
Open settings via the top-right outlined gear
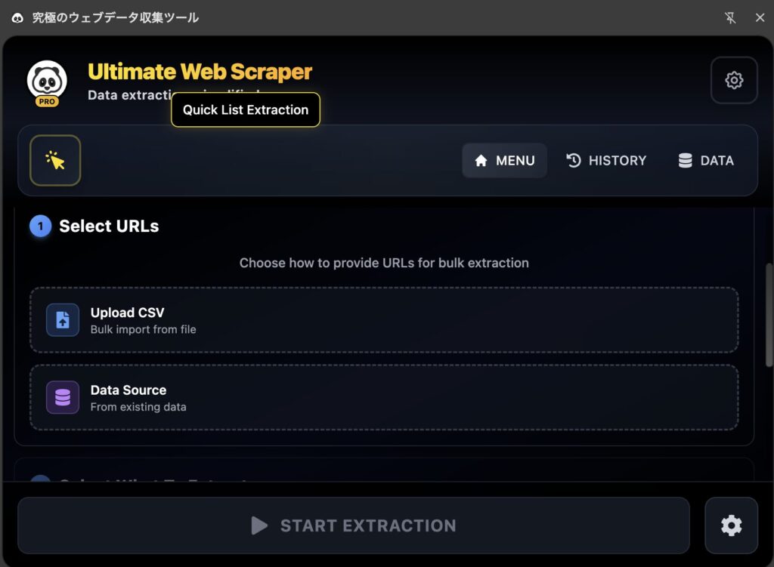(x=733, y=80)
